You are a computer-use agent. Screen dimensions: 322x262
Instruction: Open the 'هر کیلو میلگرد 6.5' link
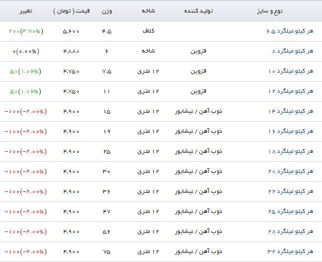click(288, 31)
